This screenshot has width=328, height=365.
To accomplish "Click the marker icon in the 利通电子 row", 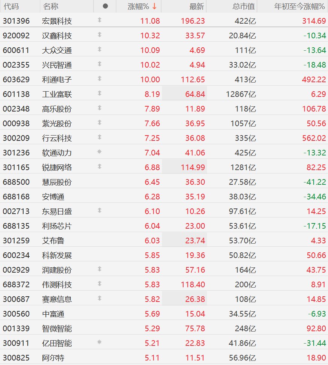I will [100, 79].
